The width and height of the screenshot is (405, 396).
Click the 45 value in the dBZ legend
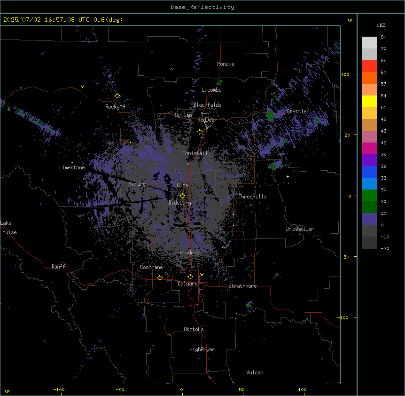click(x=383, y=131)
